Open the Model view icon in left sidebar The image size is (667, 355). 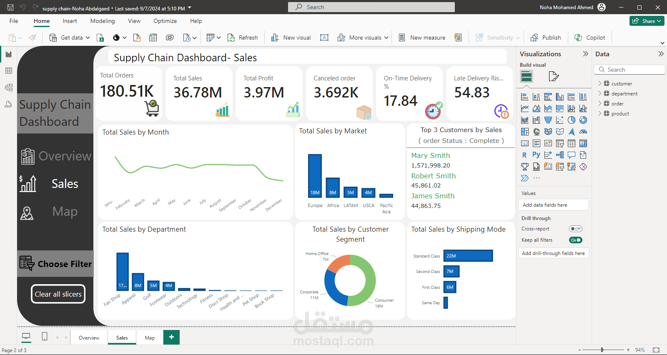(x=8, y=87)
